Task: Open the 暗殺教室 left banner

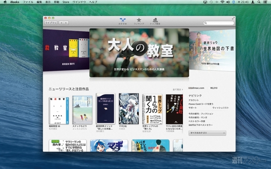Action: tap(66, 50)
